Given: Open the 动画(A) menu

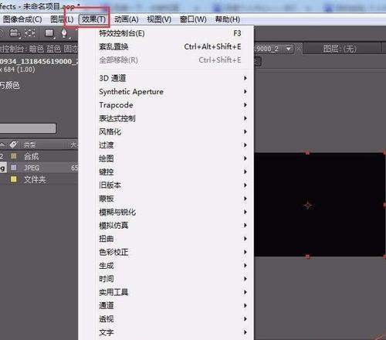Looking at the screenshot, I should pos(127,19).
